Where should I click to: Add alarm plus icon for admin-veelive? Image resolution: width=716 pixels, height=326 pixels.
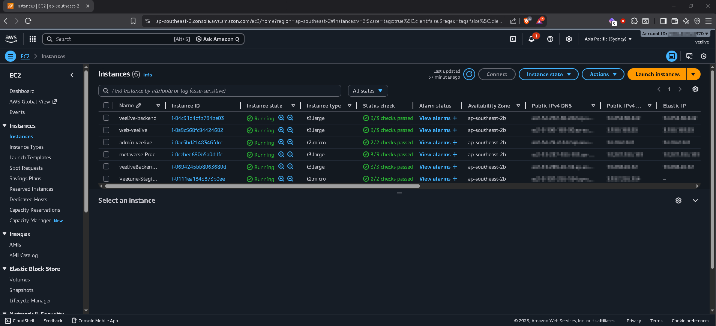(x=455, y=142)
